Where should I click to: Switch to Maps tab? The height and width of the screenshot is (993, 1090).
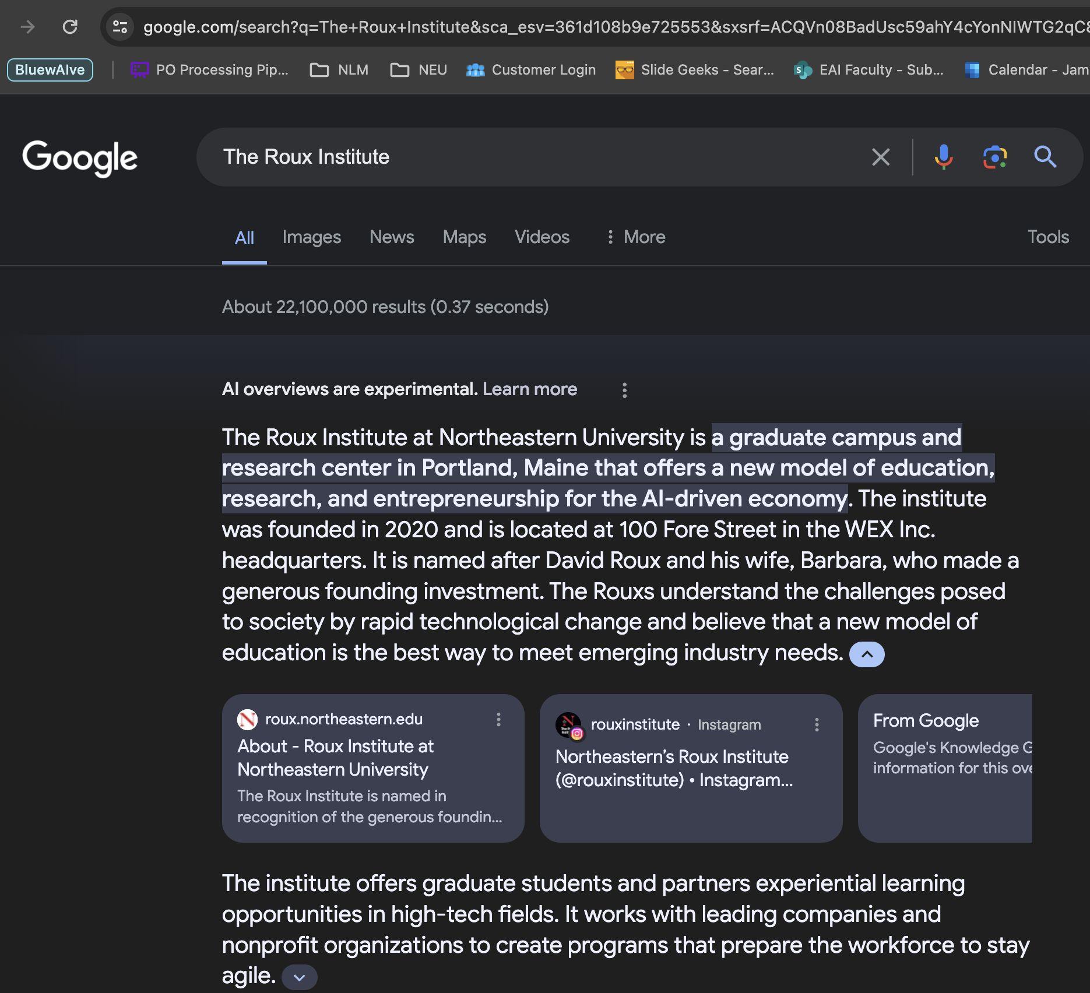tap(465, 237)
